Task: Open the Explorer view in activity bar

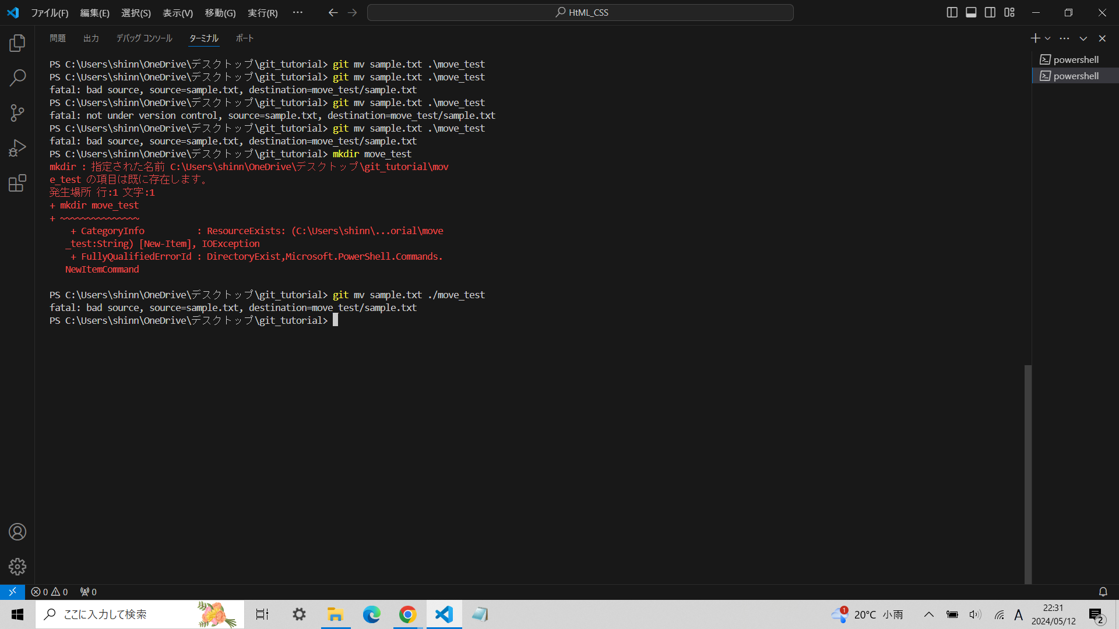Action: [17, 43]
